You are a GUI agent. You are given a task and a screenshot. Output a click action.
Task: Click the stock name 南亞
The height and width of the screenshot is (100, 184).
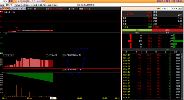coord(10,1)
